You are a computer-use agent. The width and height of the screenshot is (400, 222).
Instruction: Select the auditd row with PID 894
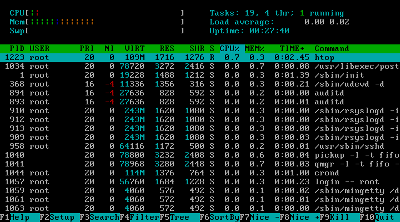coord(200,93)
